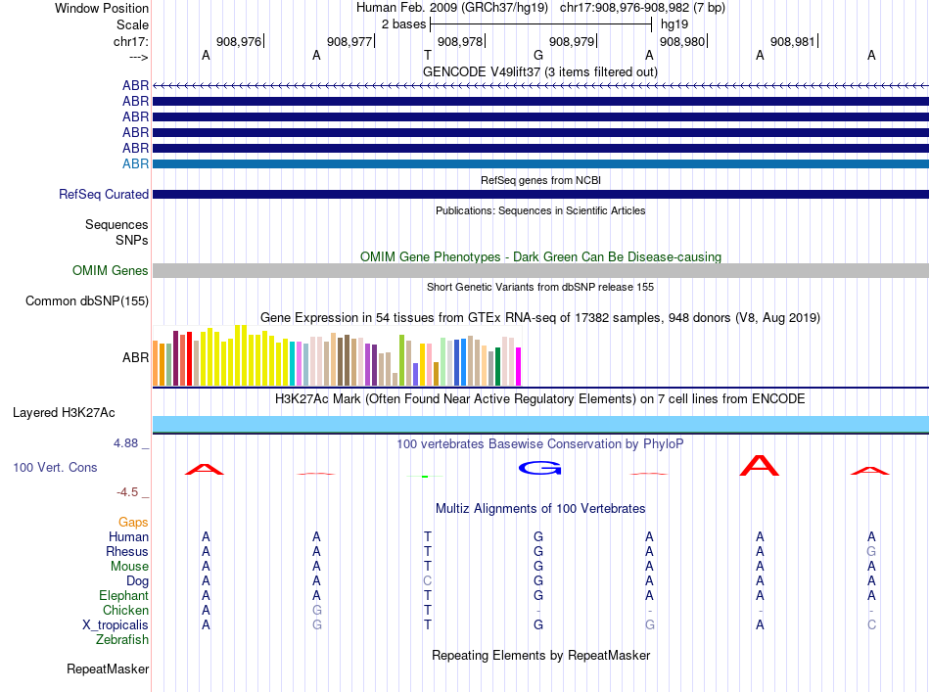This screenshot has width=930, height=692.
Task: Click the RepeatMasker track label
Action: point(108,669)
